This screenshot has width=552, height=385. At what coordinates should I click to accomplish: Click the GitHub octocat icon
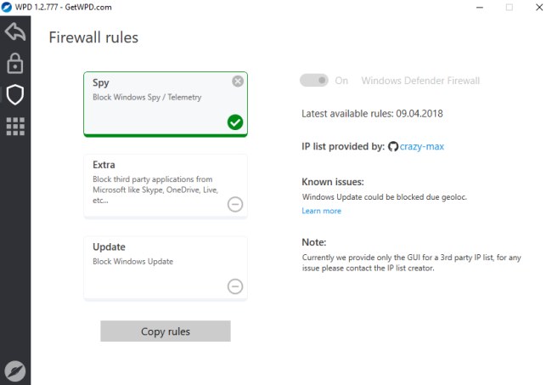[393, 146]
